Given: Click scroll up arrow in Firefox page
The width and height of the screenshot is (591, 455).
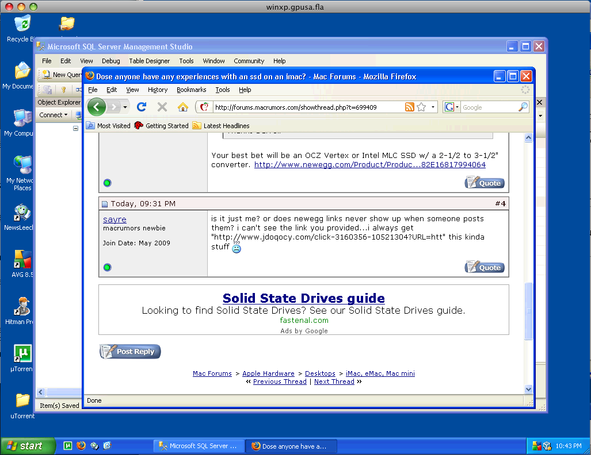Looking at the screenshot, I should [x=528, y=138].
